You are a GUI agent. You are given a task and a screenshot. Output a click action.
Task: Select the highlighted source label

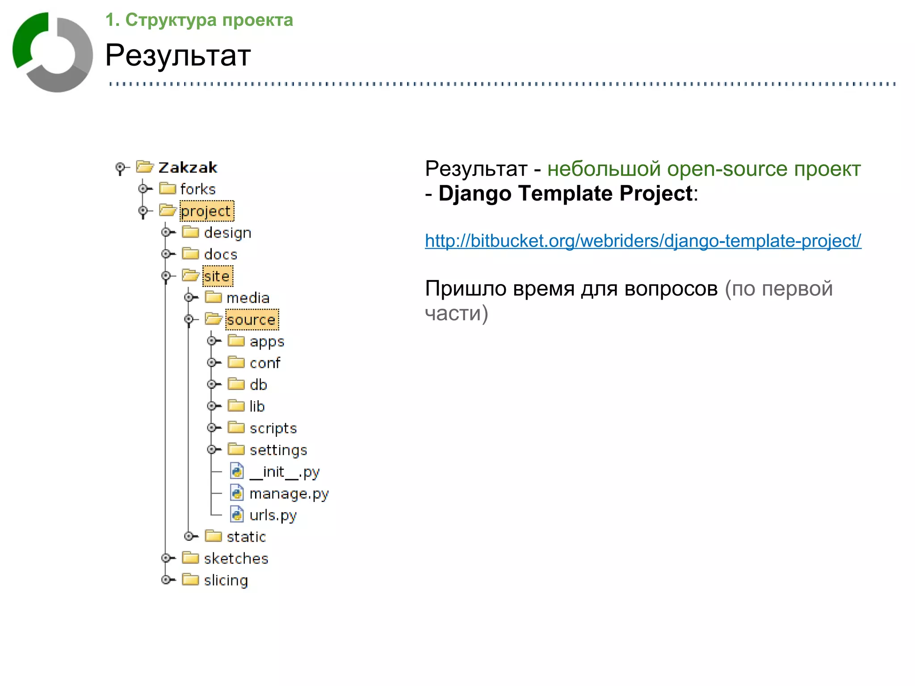pos(252,319)
